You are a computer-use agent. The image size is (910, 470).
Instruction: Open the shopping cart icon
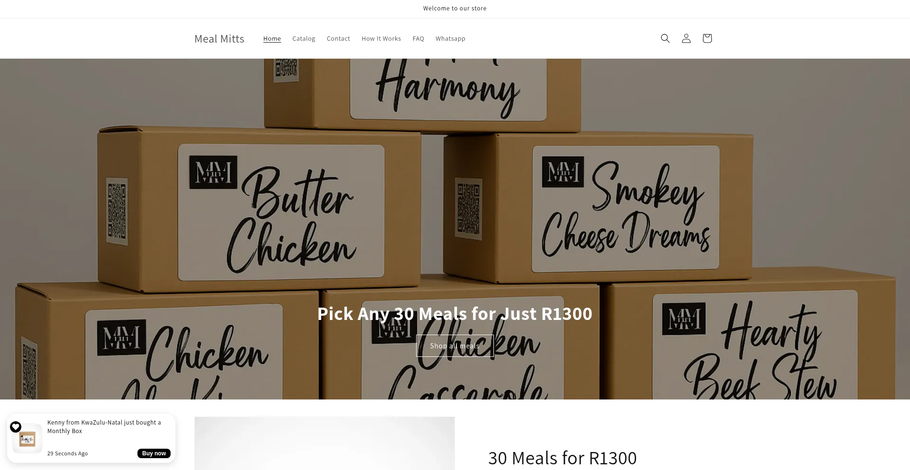click(707, 38)
